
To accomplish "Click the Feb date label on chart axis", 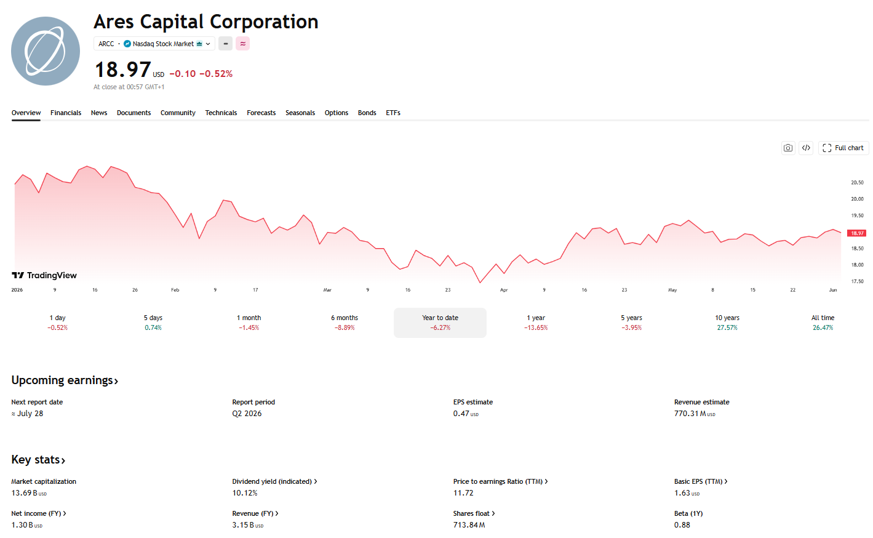I will pos(175,290).
